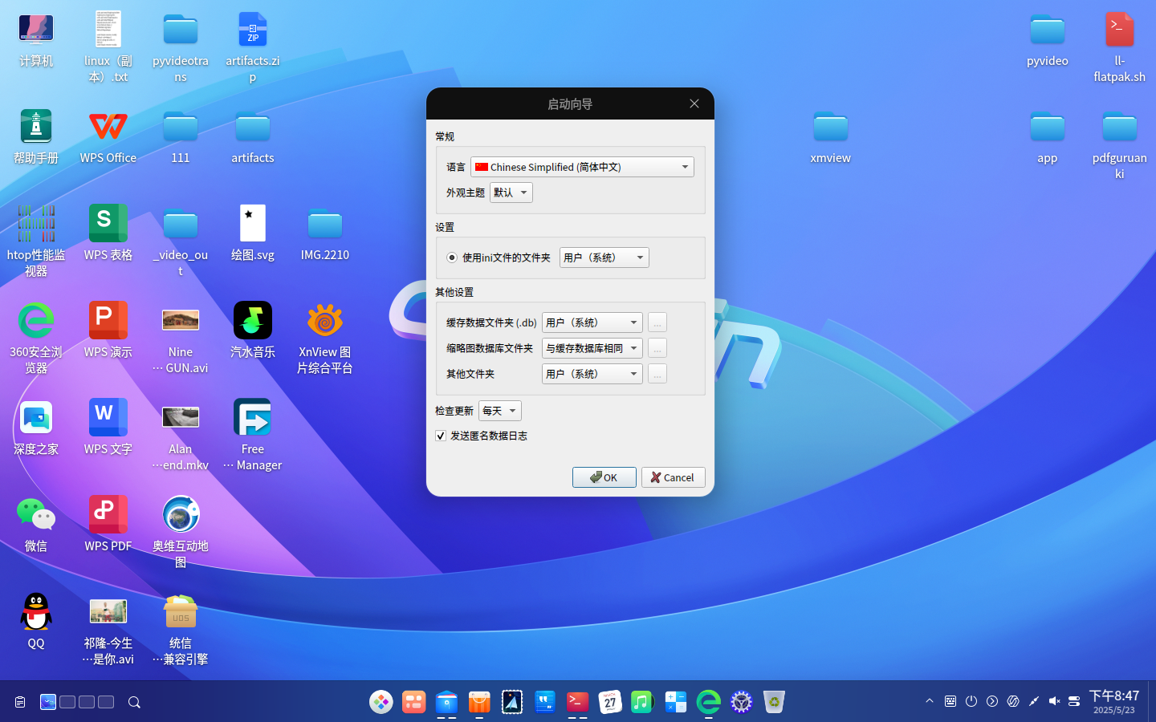This screenshot has width=1156, height=722.
Task: Open the calendar icon in the dock
Action: (x=610, y=702)
